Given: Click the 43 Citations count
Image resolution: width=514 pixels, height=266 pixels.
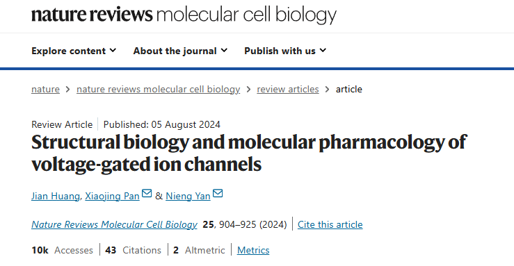Looking at the screenshot, I should 133,250.
